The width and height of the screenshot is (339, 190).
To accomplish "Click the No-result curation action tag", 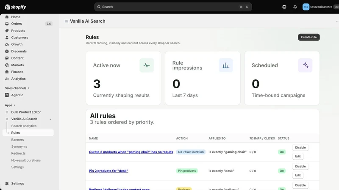I will 191,152.
